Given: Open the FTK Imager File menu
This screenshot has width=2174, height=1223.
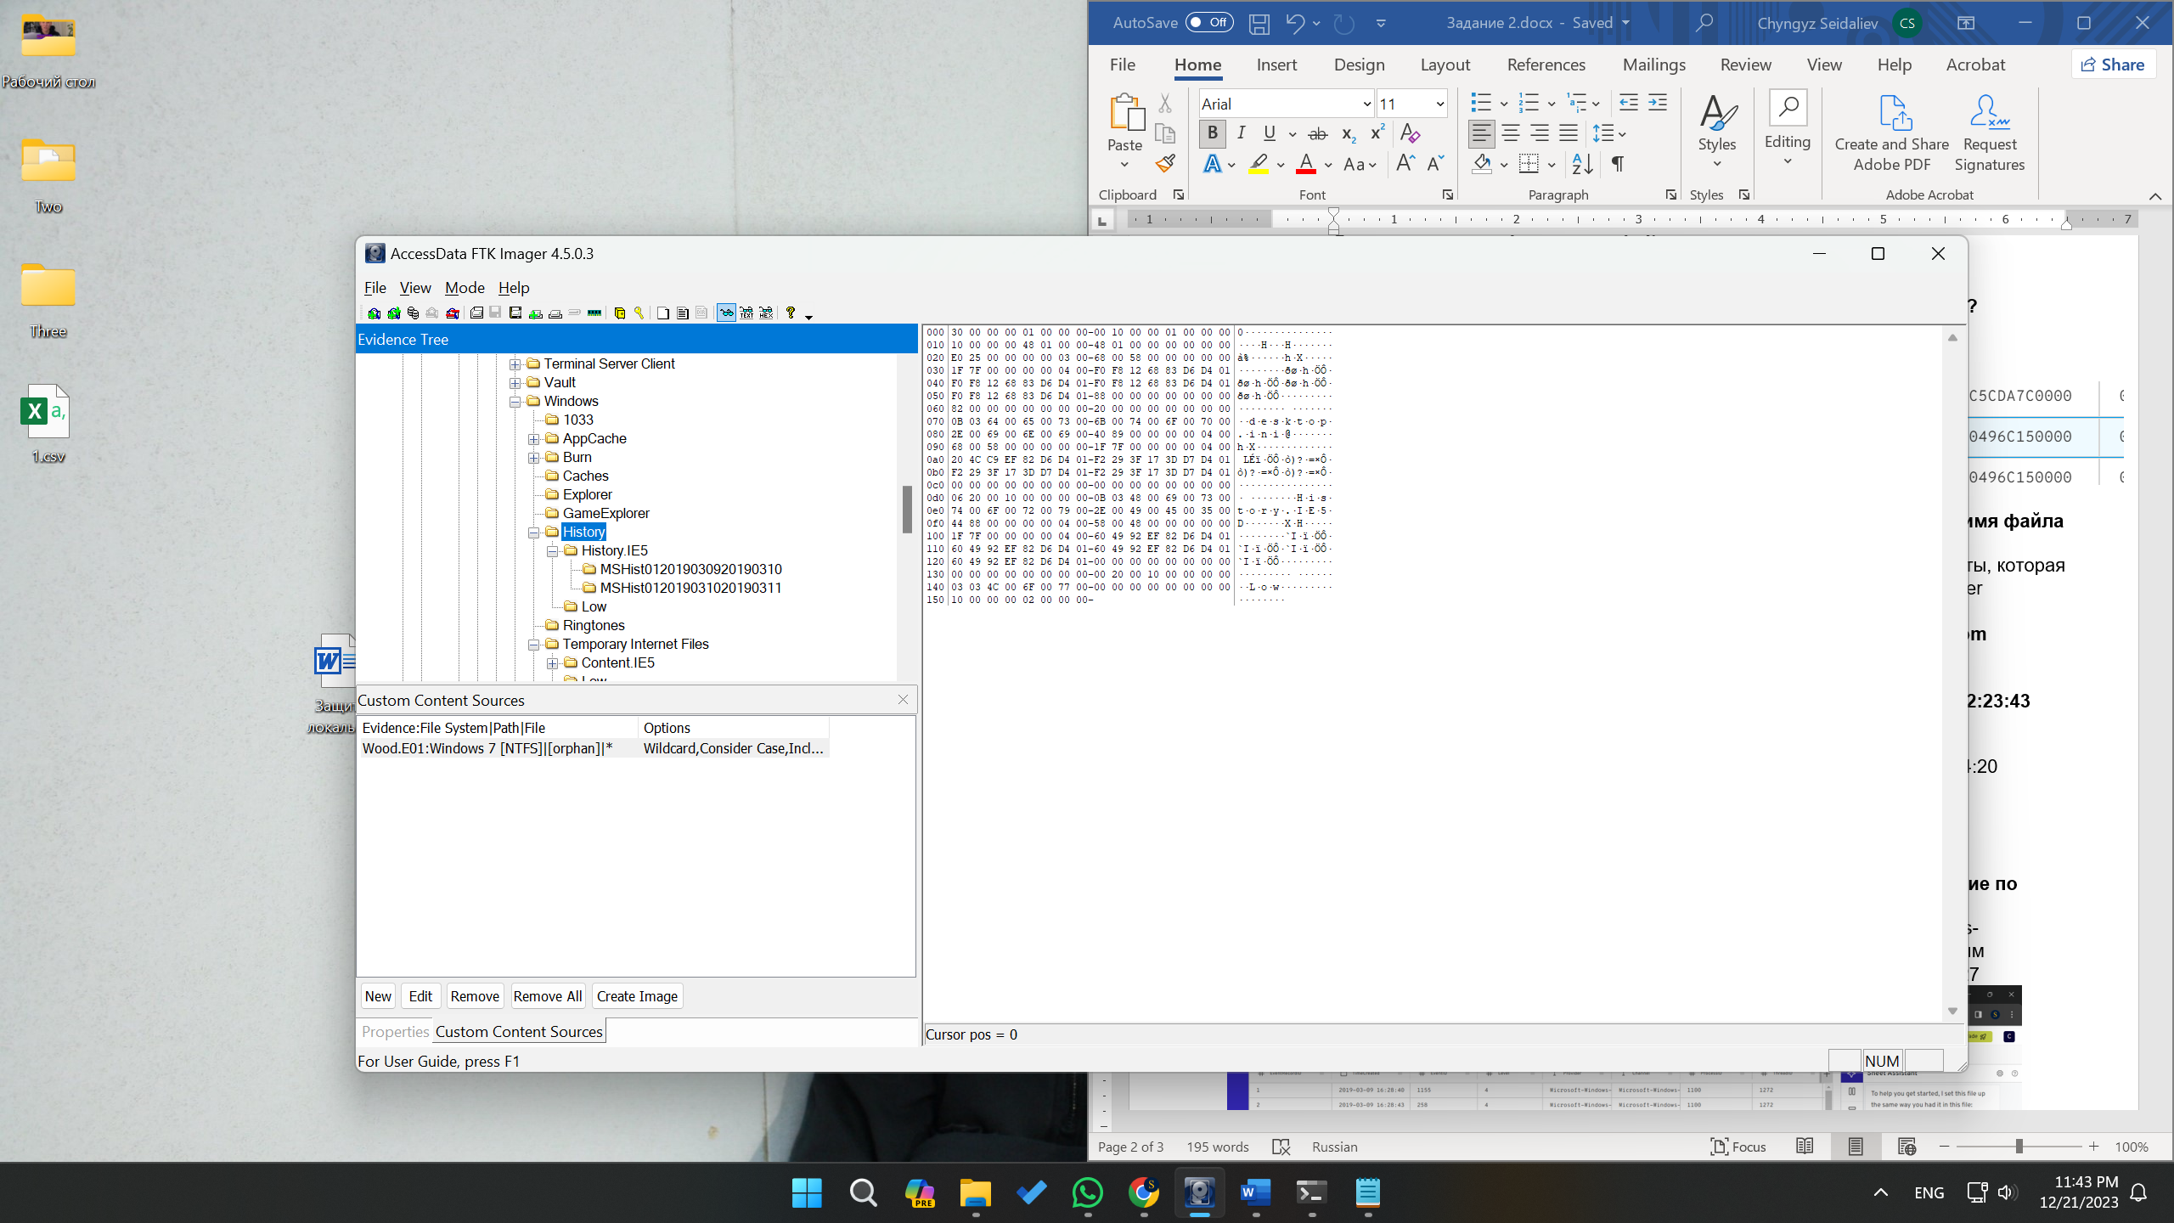Looking at the screenshot, I should [x=375, y=288].
